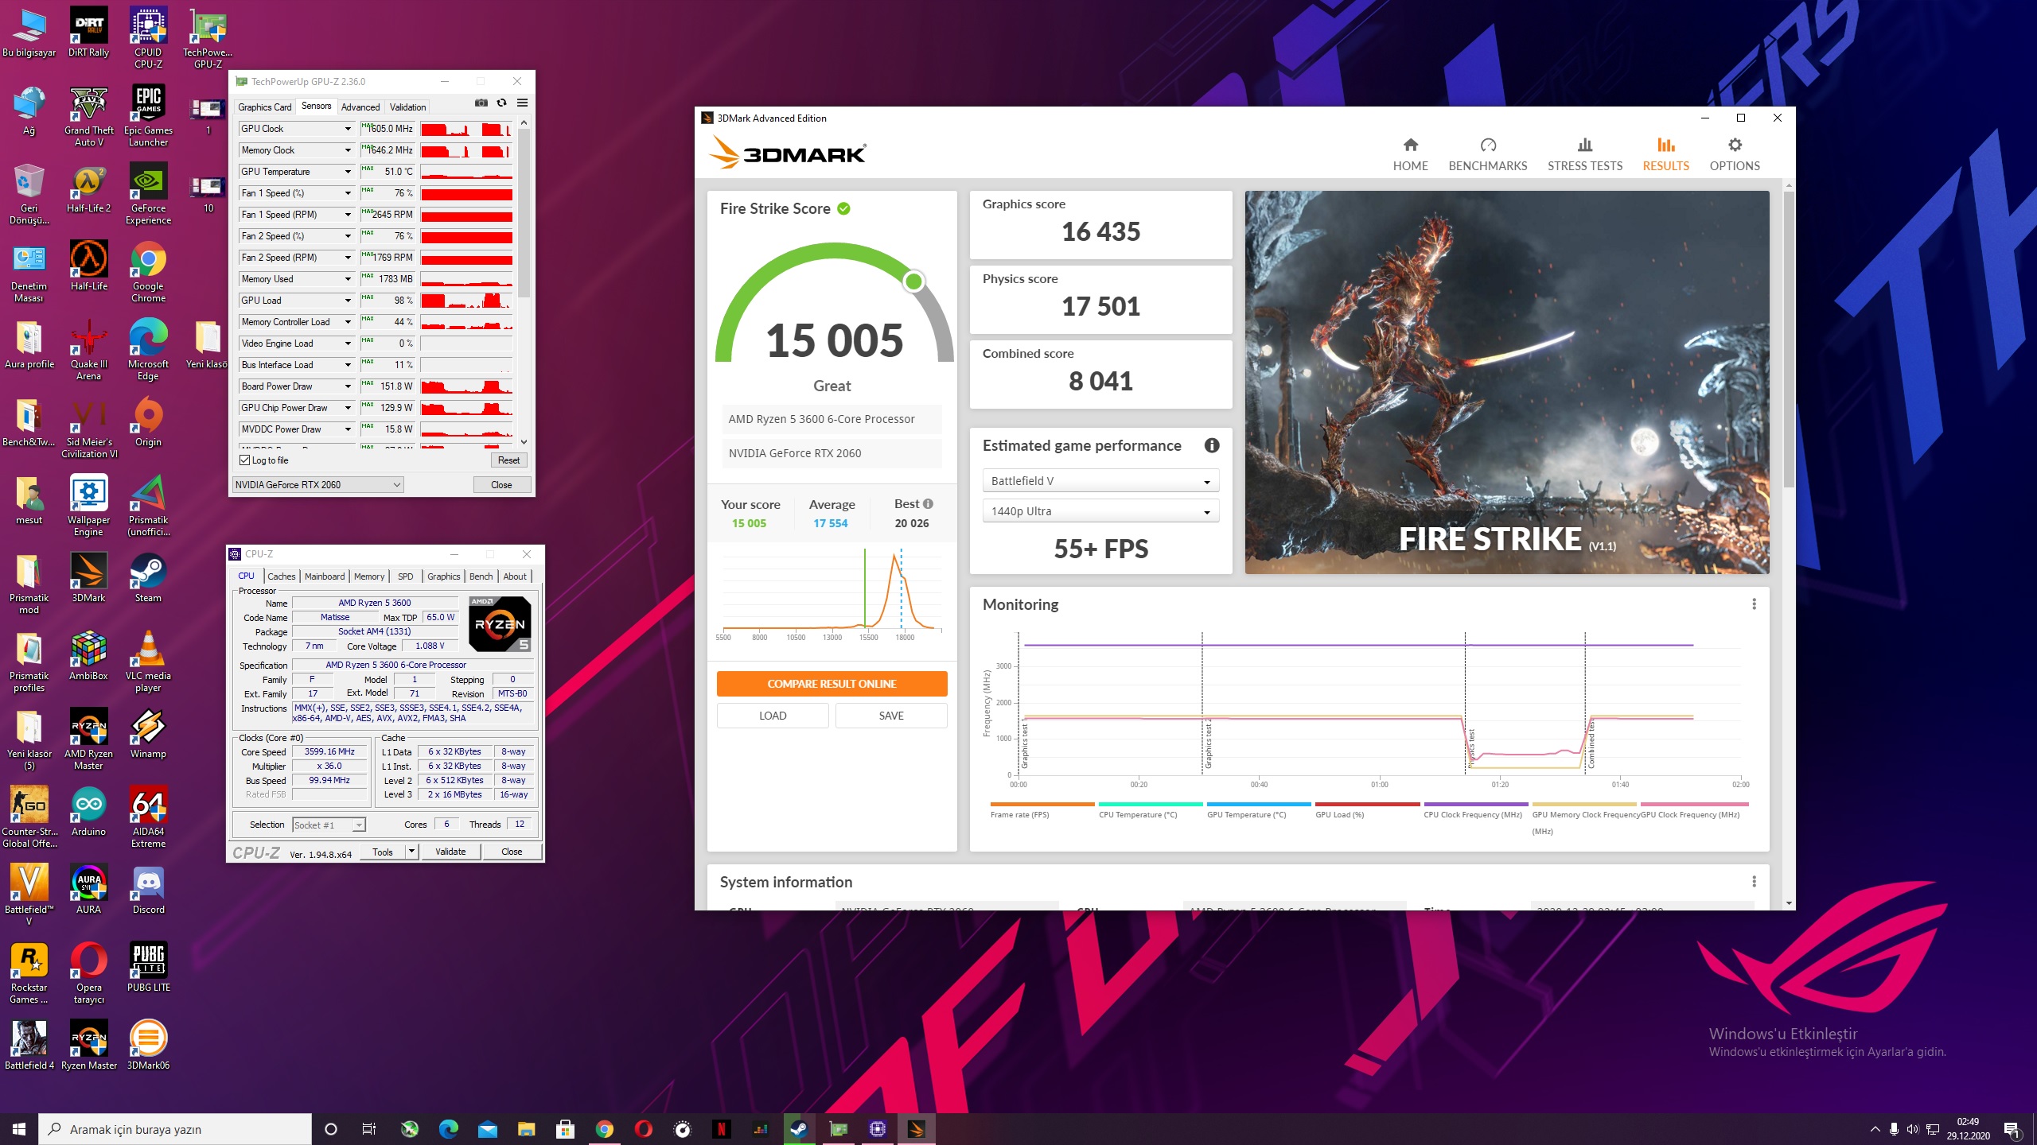
Task: Open the AMD Ryzen Master desktop icon
Action: (88, 739)
